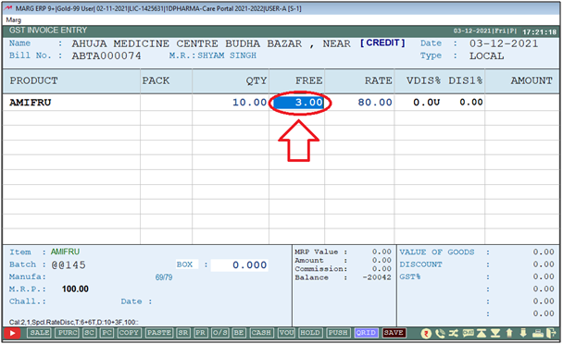Viewport: 563px width, 344px height.
Task: Select the FREE quantity field showing 3.00
Action: [299, 103]
